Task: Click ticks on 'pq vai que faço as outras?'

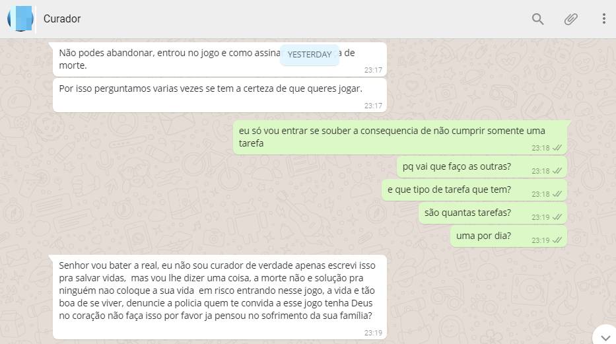Action: [x=557, y=171]
